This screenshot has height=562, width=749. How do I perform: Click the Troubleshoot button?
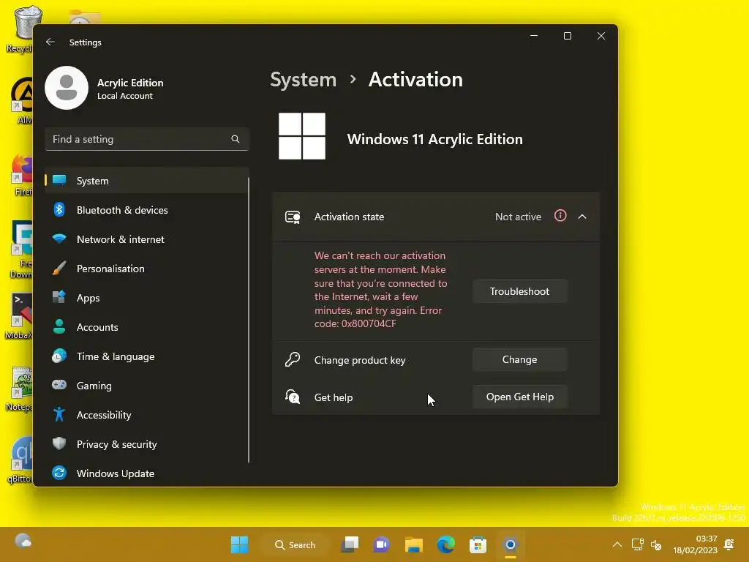point(520,291)
